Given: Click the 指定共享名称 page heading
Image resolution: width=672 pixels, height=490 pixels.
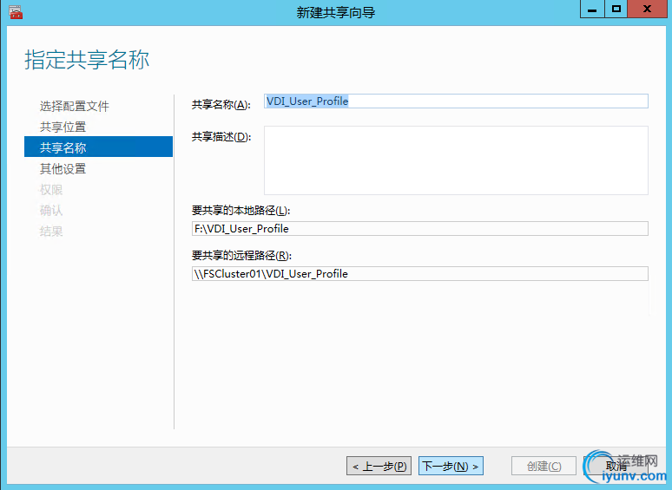Looking at the screenshot, I should [x=87, y=60].
